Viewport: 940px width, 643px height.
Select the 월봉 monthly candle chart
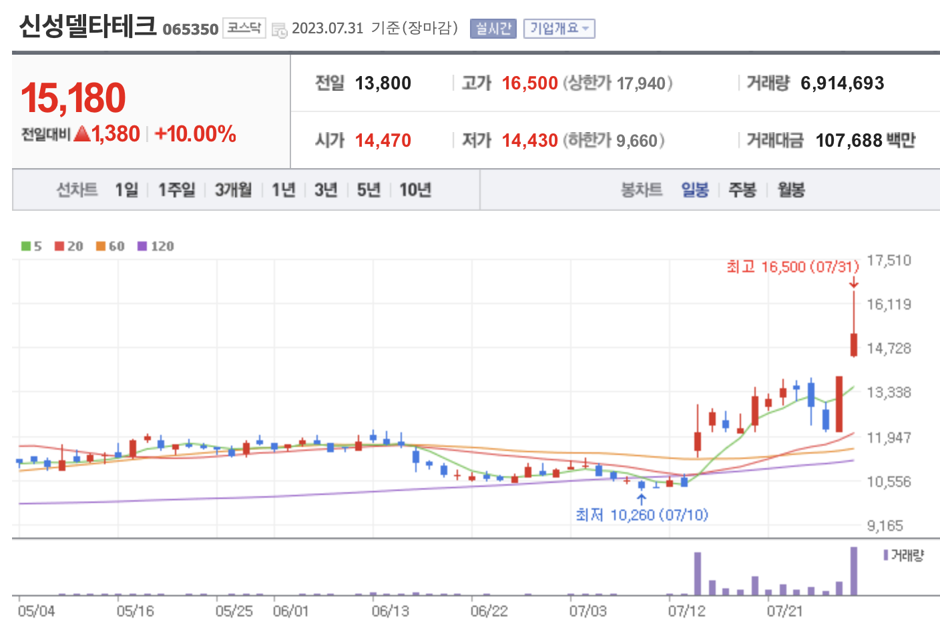click(x=791, y=190)
